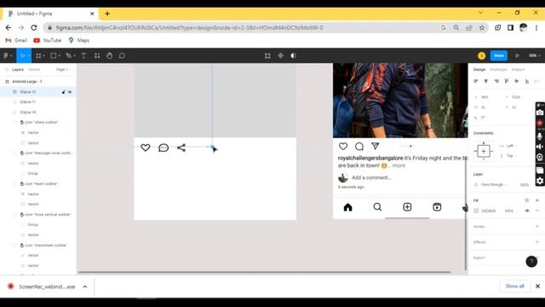
Task: Open the YouTube bookmark
Action: (48, 40)
